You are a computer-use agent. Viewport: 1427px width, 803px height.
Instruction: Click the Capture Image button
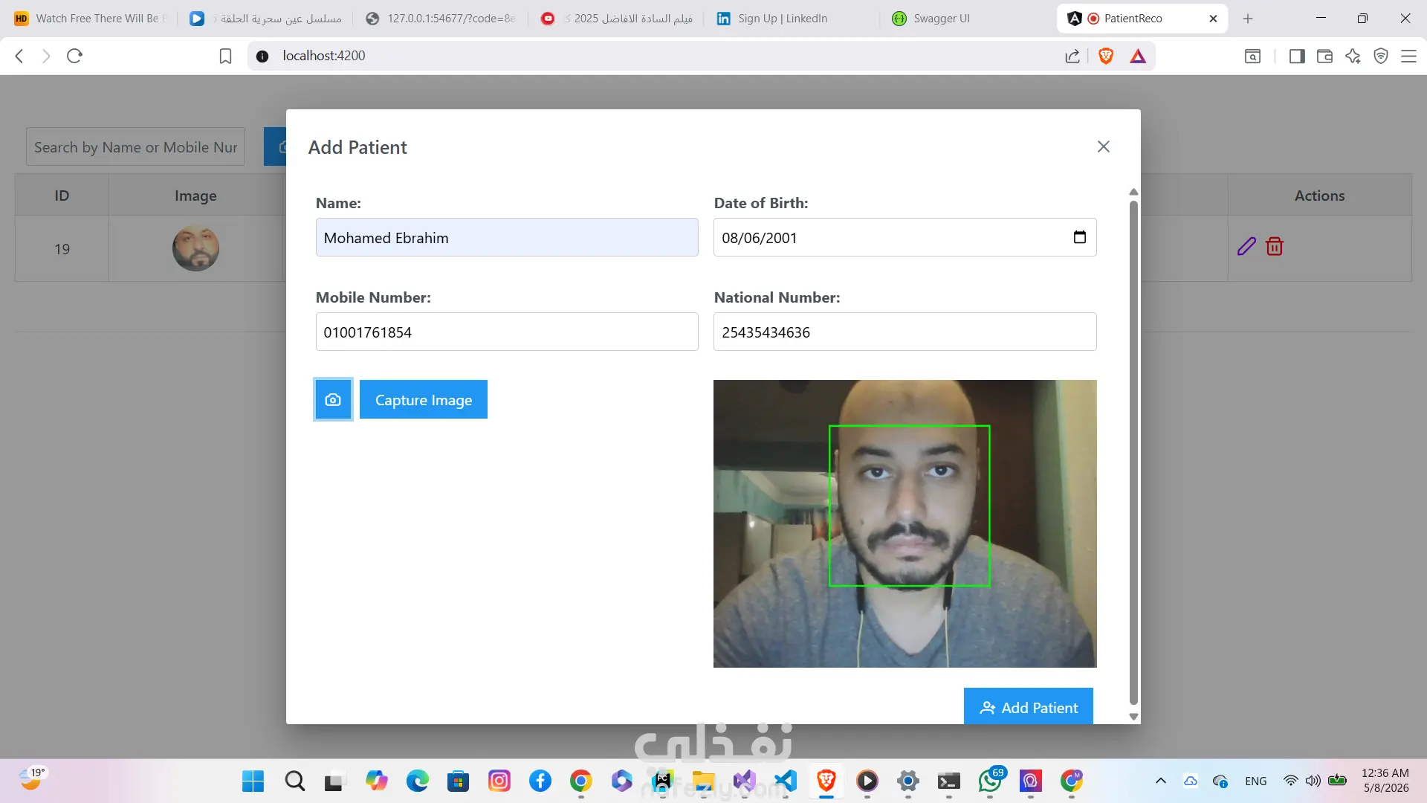click(424, 399)
